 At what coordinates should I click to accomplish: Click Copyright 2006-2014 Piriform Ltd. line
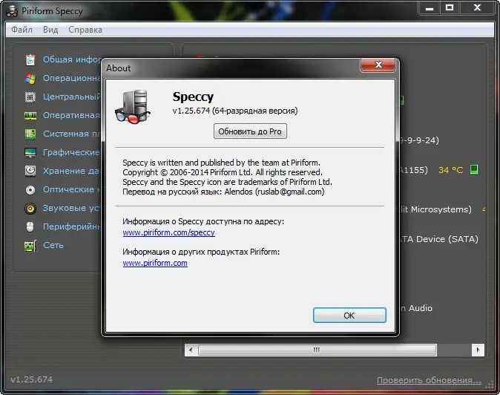(x=223, y=172)
